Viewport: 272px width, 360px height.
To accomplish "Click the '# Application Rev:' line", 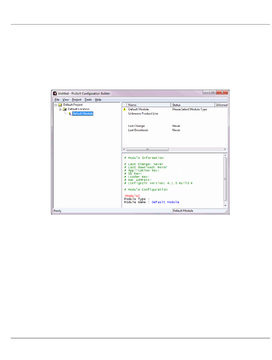I will coord(142,171).
